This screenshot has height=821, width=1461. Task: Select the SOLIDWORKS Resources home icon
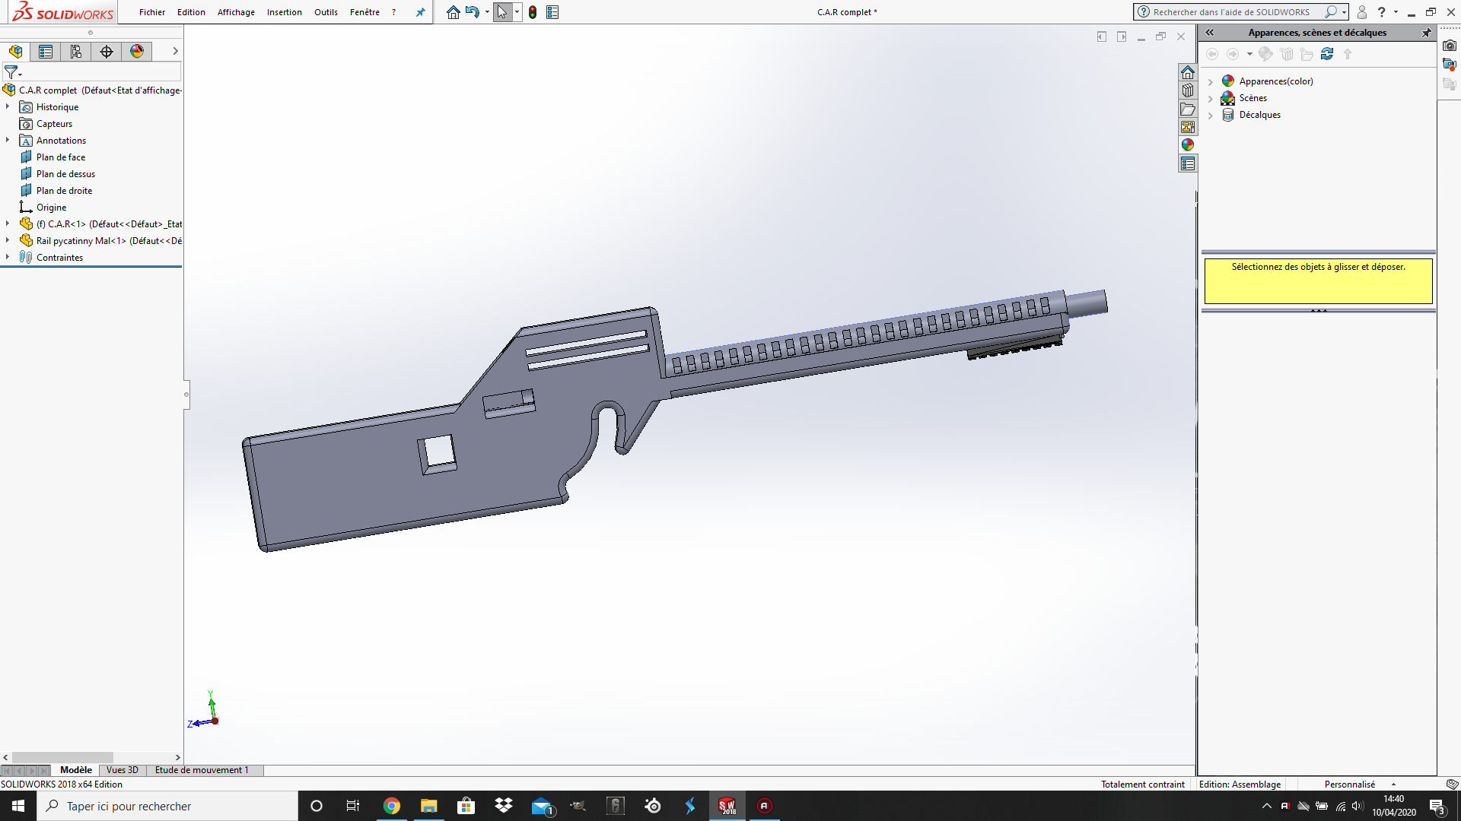coord(1188,73)
